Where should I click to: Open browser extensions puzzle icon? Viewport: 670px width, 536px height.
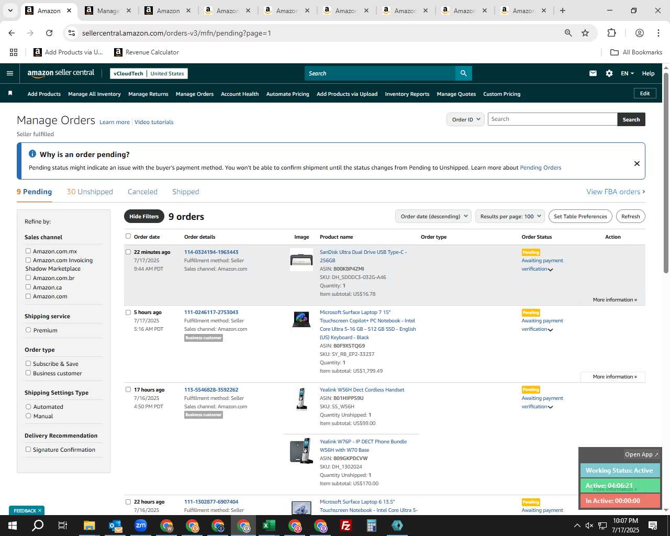tap(611, 33)
